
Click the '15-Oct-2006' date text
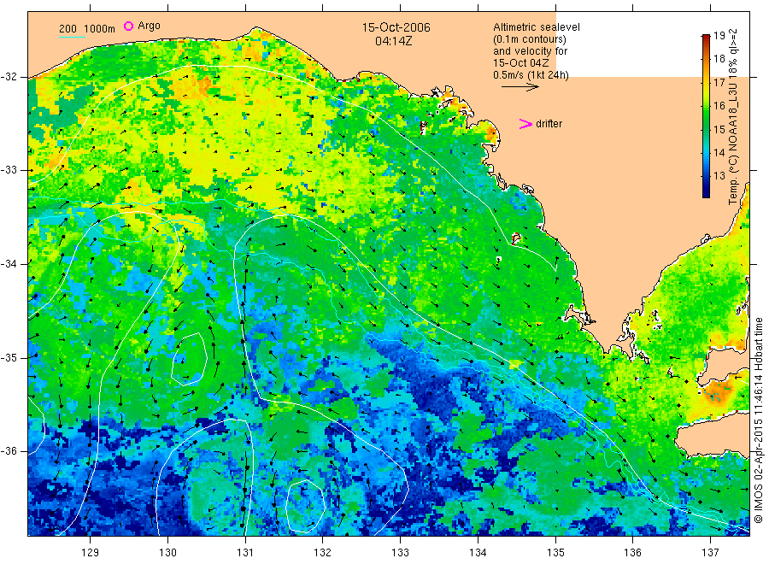tap(396, 27)
